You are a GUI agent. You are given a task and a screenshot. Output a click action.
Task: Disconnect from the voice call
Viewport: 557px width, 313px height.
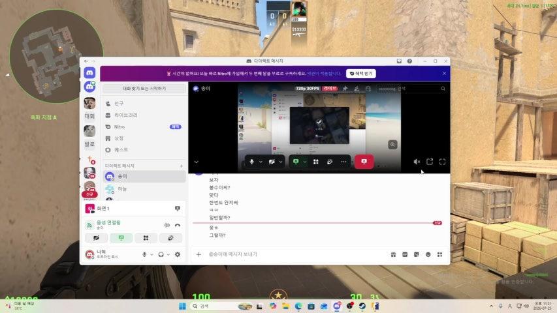tap(177, 225)
